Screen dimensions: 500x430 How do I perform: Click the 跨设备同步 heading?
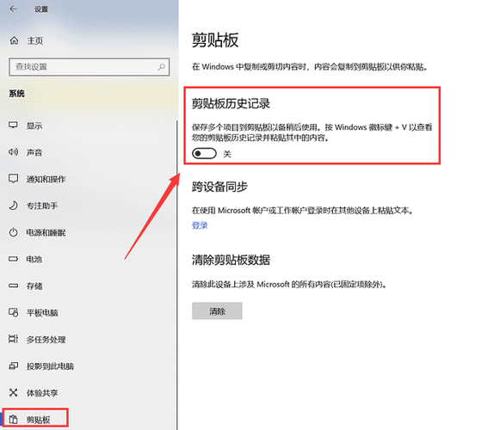click(x=219, y=187)
